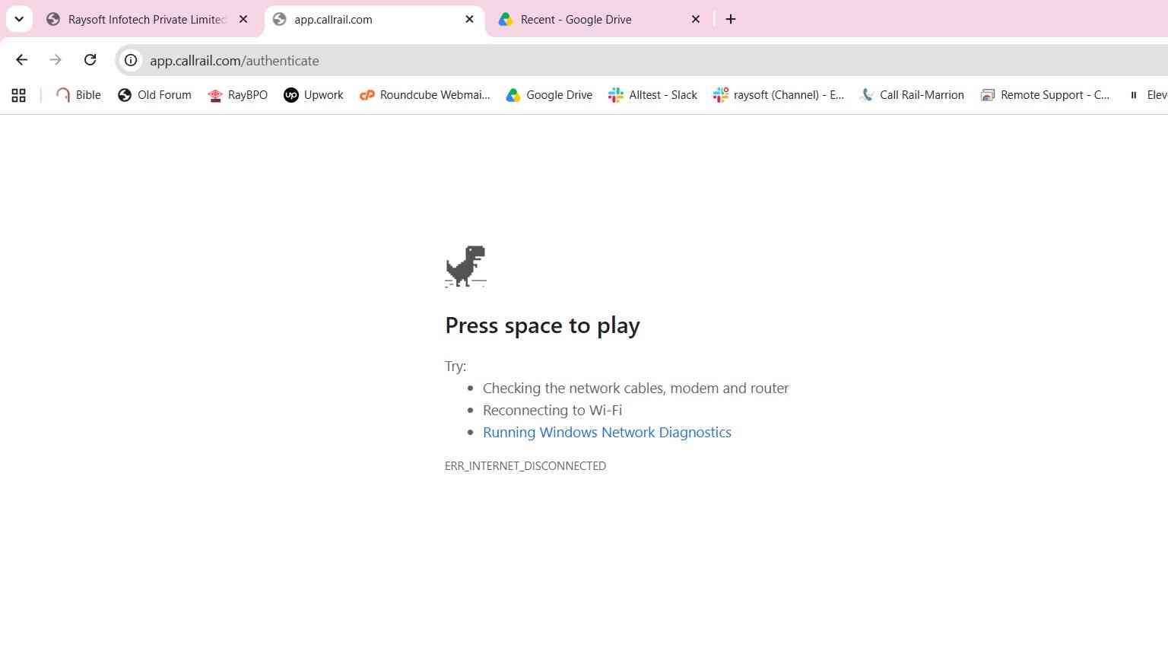Open the apps grid icon in bookmarks bar
The height and width of the screenshot is (657, 1168).
click(x=19, y=95)
